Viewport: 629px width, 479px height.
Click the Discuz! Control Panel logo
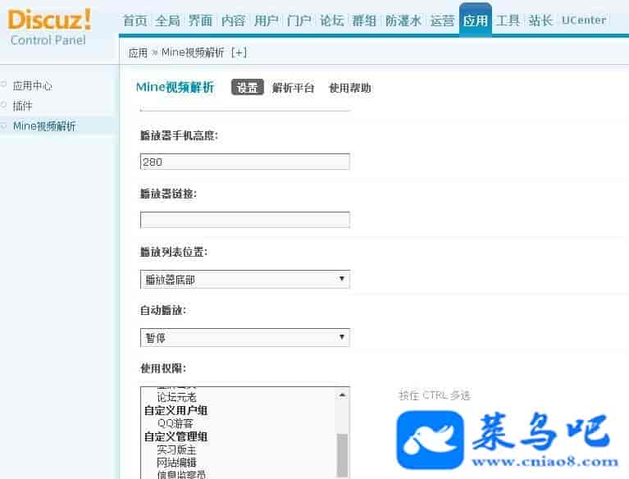click(49, 27)
